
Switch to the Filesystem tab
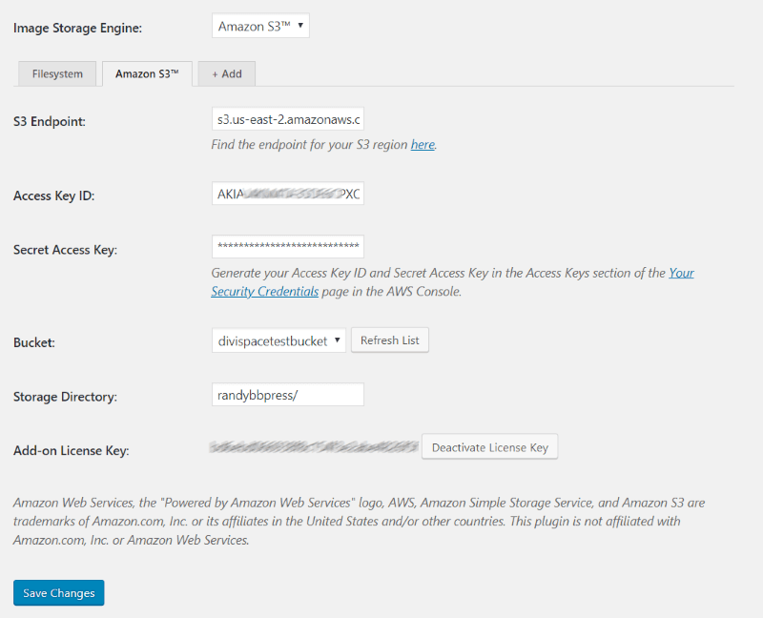coord(57,73)
